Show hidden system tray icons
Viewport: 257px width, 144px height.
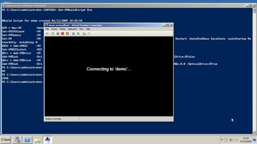[x=222, y=140]
